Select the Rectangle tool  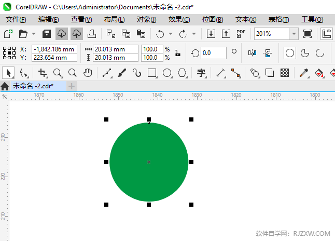coord(152,73)
